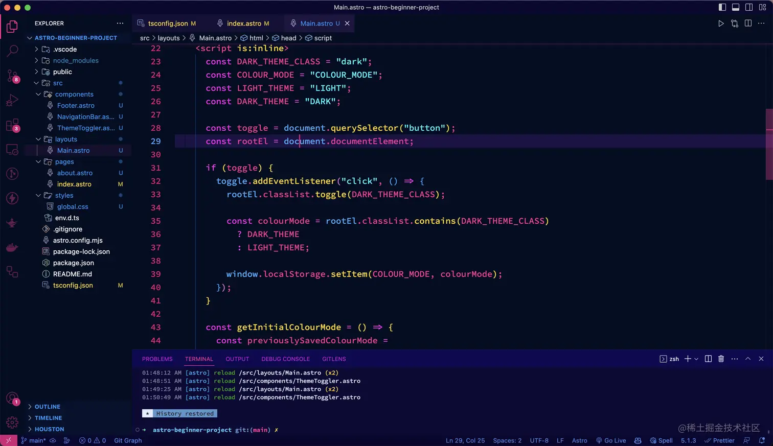Close the bottom panel

coord(761,359)
